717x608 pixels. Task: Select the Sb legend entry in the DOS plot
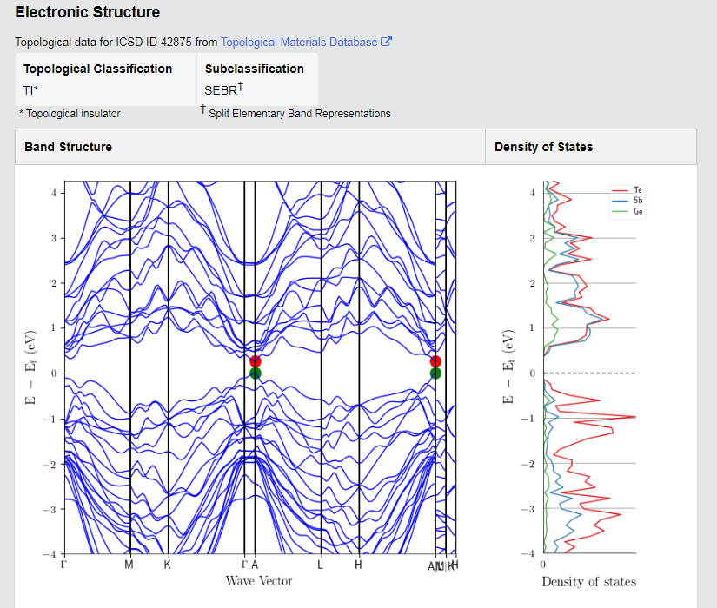[627, 201]
